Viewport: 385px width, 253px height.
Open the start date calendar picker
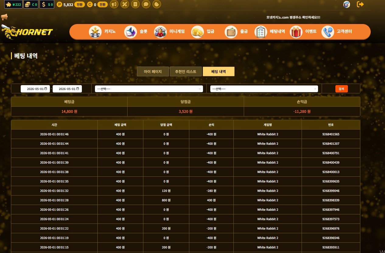(x=46, y=89)
